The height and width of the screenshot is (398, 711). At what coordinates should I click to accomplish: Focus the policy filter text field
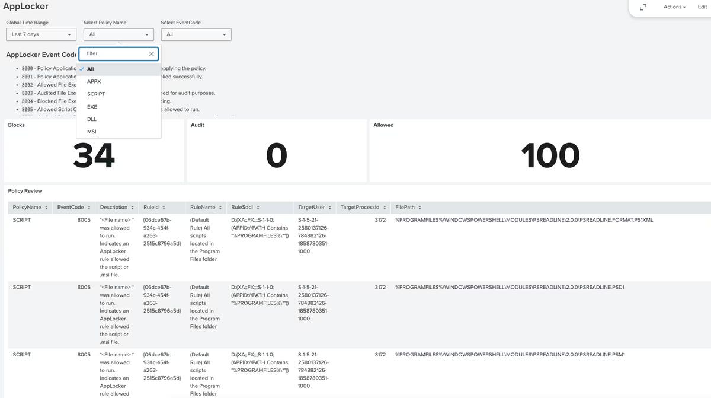[x=115, y=53]
